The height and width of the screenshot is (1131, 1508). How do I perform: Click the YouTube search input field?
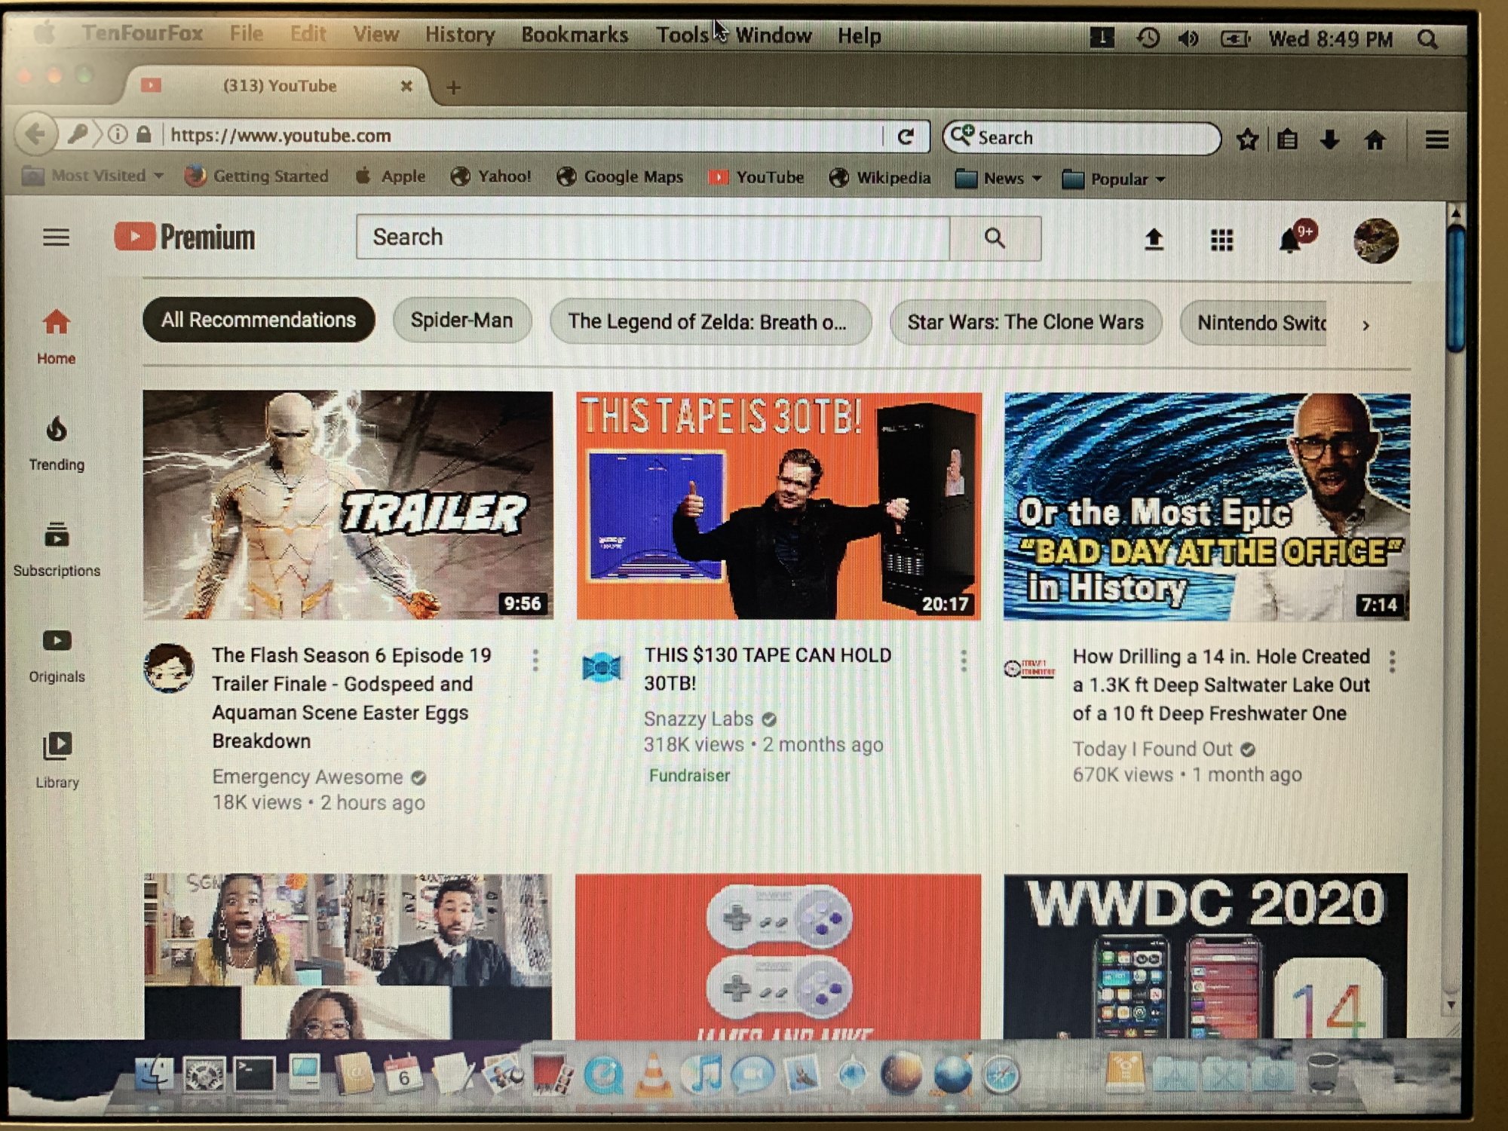(652, 238)
